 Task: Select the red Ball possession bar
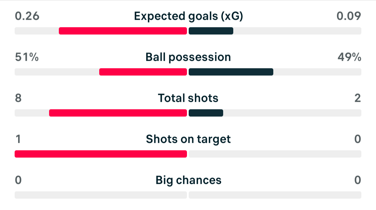pyautogui.click(x=143, y=72)
